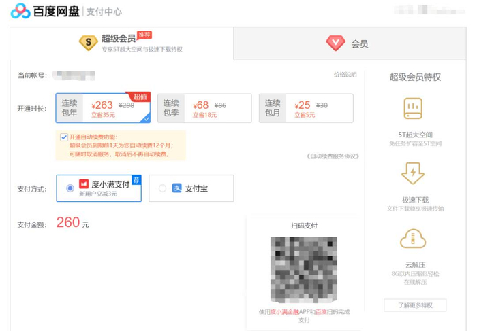
Task: Choose the 连续包月 ¥25 plan
Action: tap(306, 108)
